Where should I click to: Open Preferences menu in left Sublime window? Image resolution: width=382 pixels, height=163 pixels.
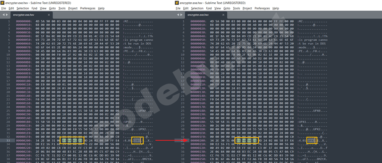pos(88,8)
